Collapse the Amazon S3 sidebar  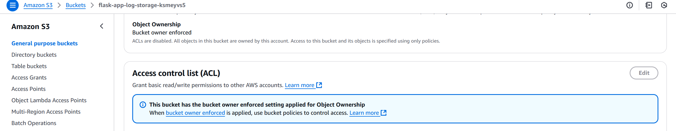pyautogui.click(x=102, y=26)
